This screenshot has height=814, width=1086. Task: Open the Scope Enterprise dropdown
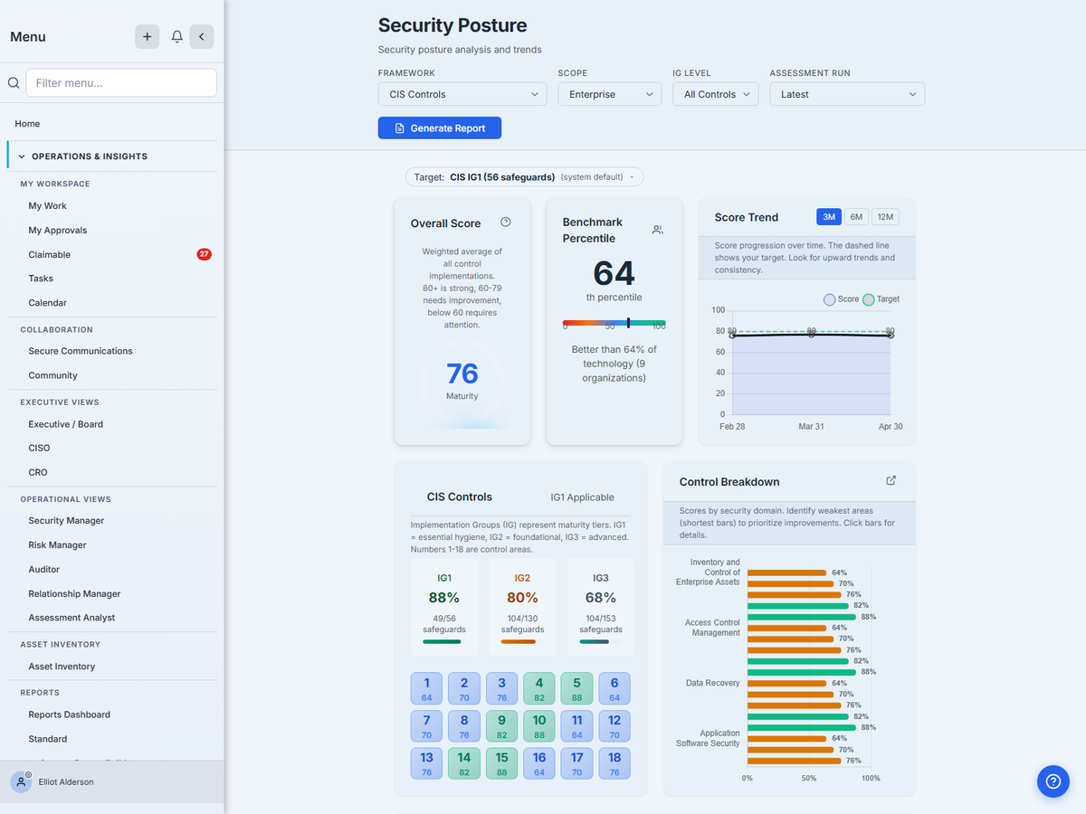[x=610, y=94]
